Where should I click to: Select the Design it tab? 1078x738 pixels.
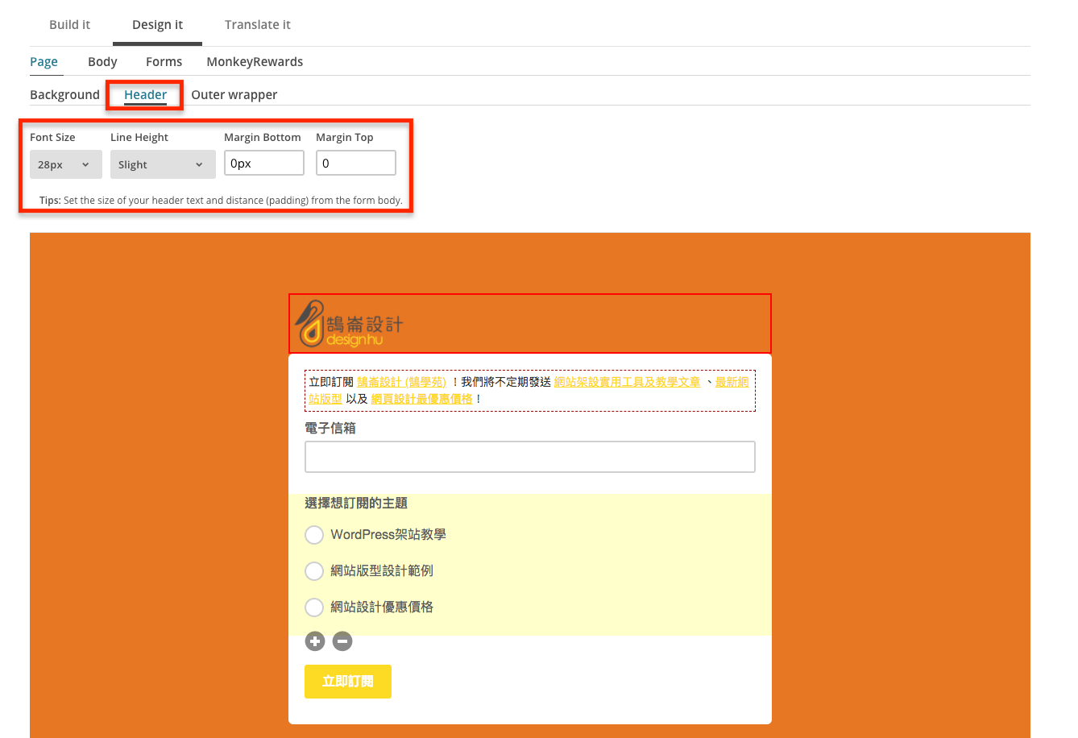pyautogui.click(x=157, y=25)
